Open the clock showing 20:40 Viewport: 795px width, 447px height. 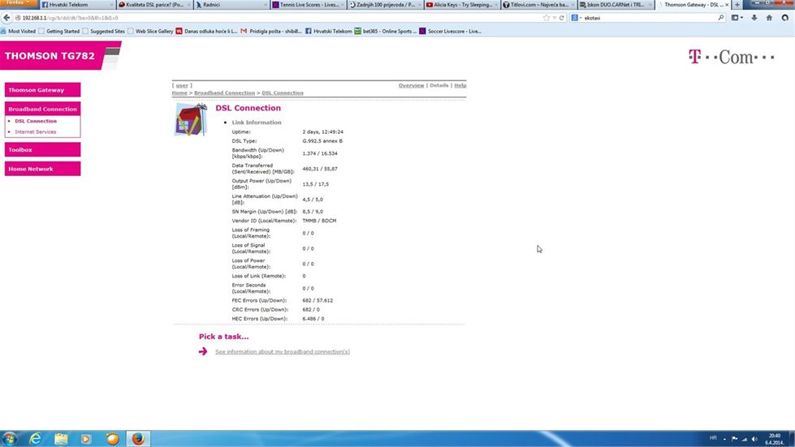click(x=774, y=439)
